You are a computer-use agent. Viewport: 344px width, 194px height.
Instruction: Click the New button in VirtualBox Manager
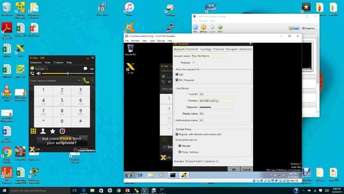(x=195, y=29)
